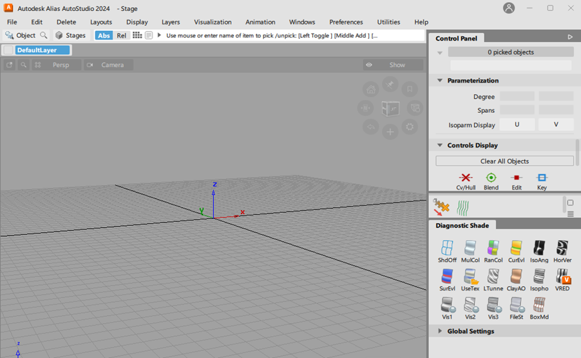Screen dimensions: 581x358
Task: Expand the Control Panel side arrow
Action: (x=570, y=37)
